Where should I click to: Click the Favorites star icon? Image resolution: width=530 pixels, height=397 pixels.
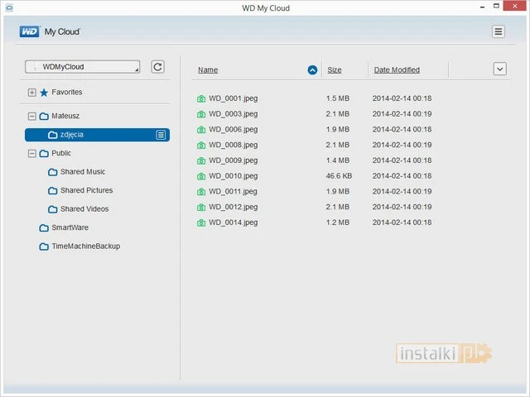pos(44,93)
